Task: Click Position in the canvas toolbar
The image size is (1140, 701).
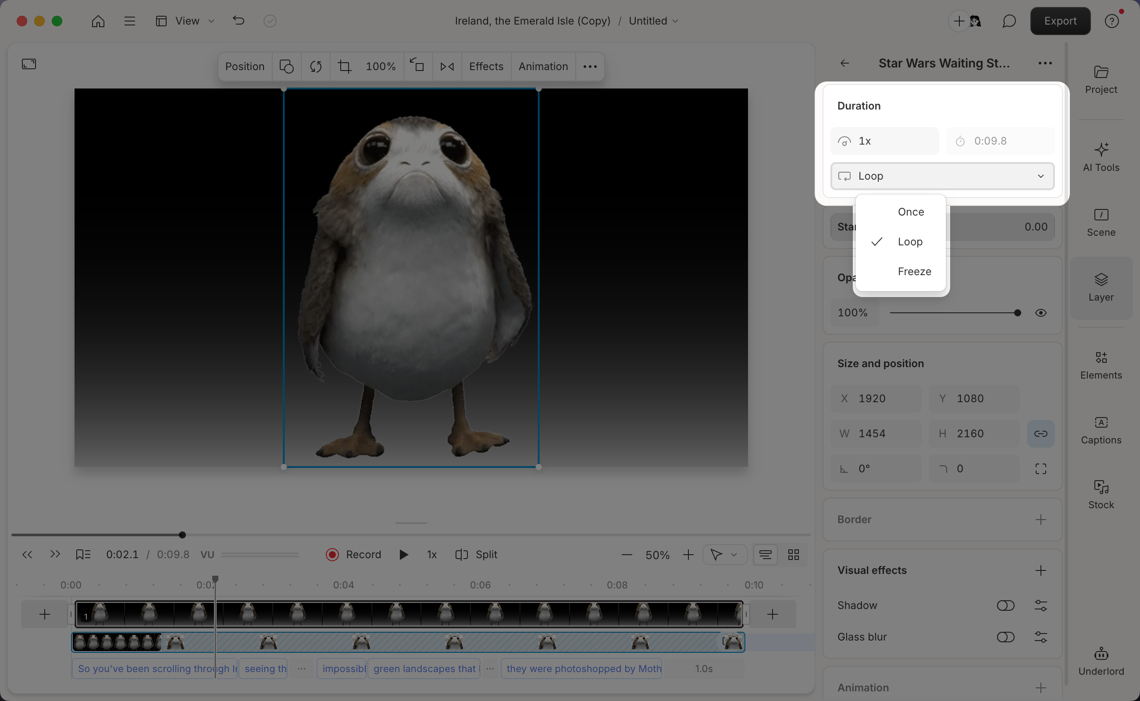Action: coord(245,66)
